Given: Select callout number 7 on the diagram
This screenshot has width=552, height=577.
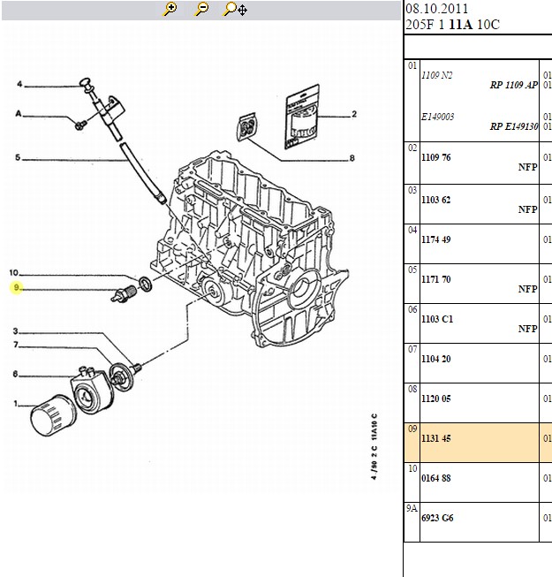Looking at the screenshot, I should [x=15, y=345].
